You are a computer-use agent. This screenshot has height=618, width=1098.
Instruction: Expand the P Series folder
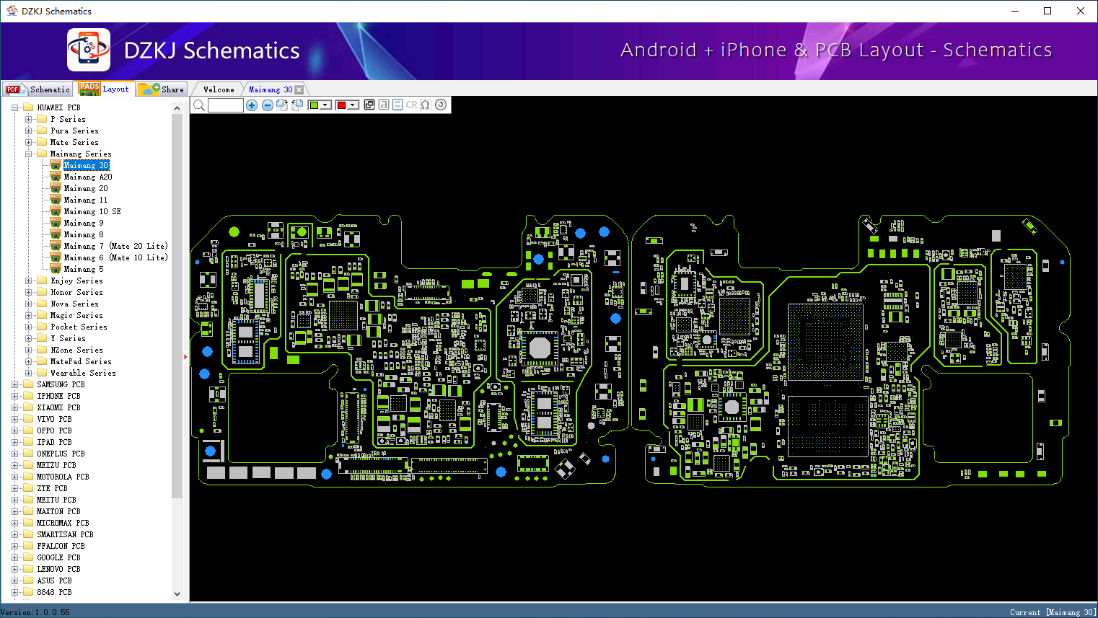tap(29, 119)
